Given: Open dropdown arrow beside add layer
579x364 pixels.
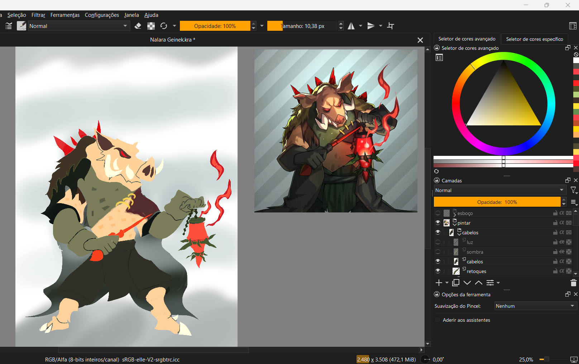Looking at the screenshot, I should click(x=447, y=283).
